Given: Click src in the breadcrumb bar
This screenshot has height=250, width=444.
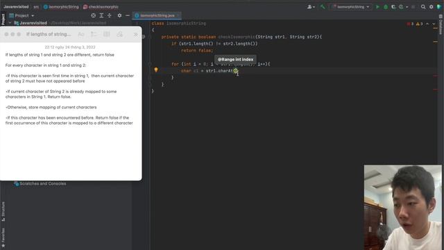Looking at the screenshot, I should (x=36, y=7).
